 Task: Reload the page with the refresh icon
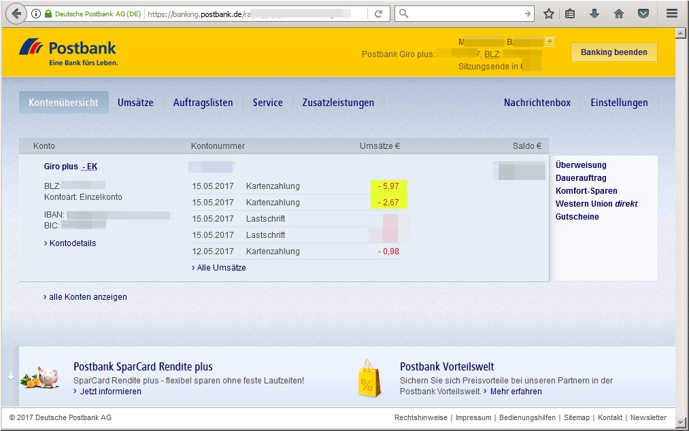click(378, 14)
